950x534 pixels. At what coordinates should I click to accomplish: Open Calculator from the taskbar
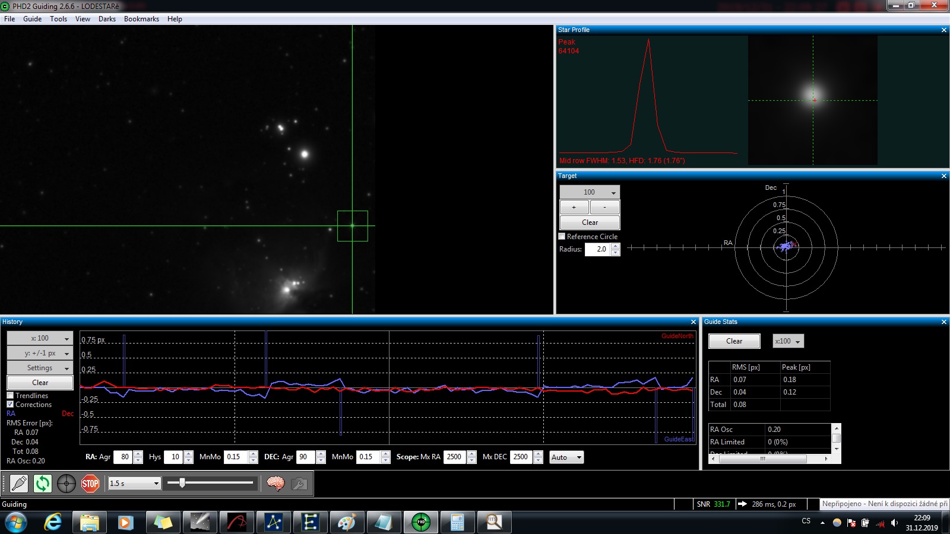[x=457, y=522]
